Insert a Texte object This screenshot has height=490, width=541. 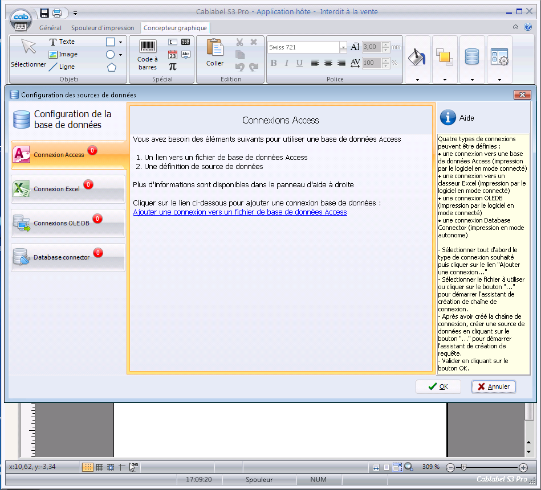(x=62, y=42)
